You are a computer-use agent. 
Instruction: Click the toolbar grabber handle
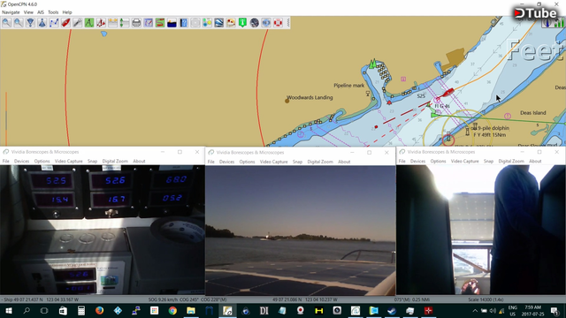[288, 23]
